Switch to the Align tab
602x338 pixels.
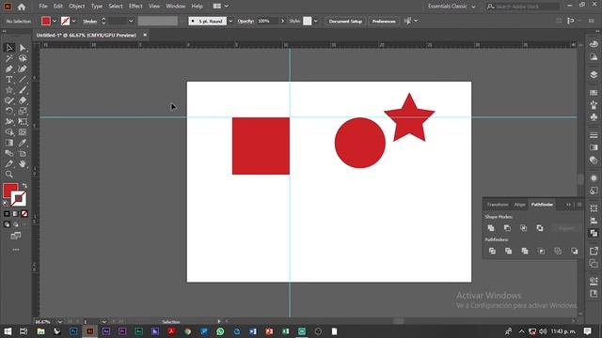click(x=519, y=205)
